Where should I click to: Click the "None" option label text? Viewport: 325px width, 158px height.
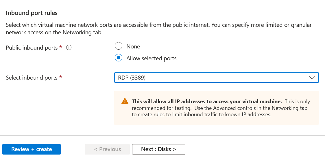pyautogui.click(x=133, y=46)
